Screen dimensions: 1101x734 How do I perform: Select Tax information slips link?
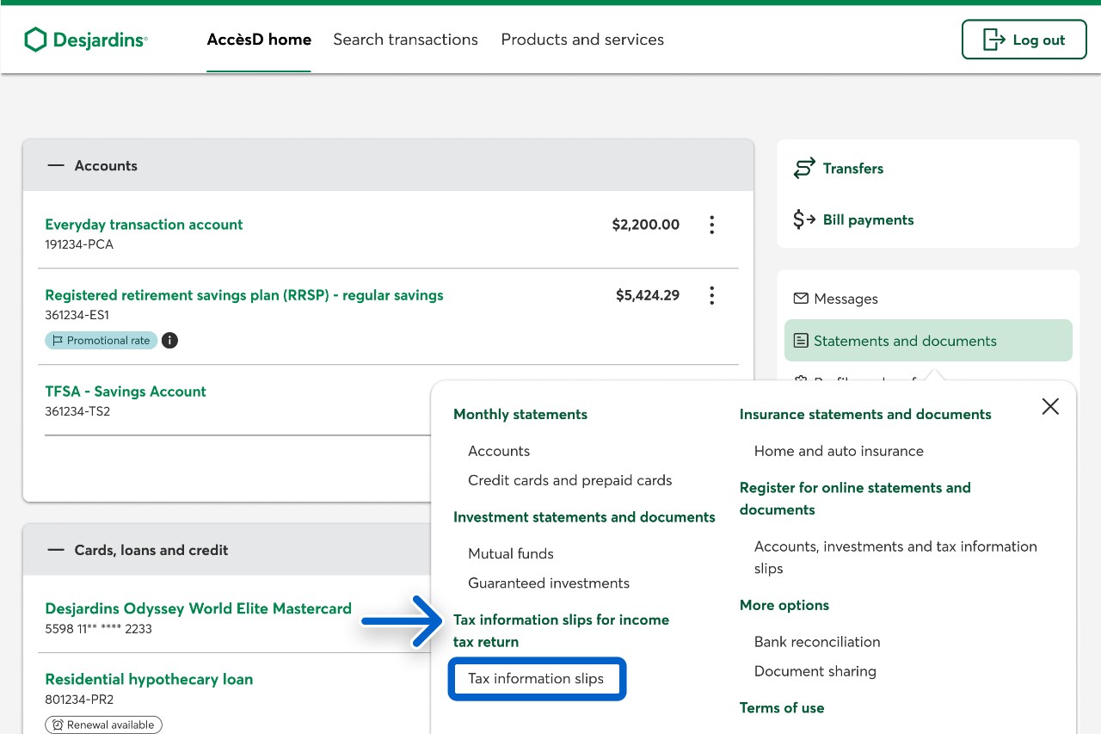(536, 679)
